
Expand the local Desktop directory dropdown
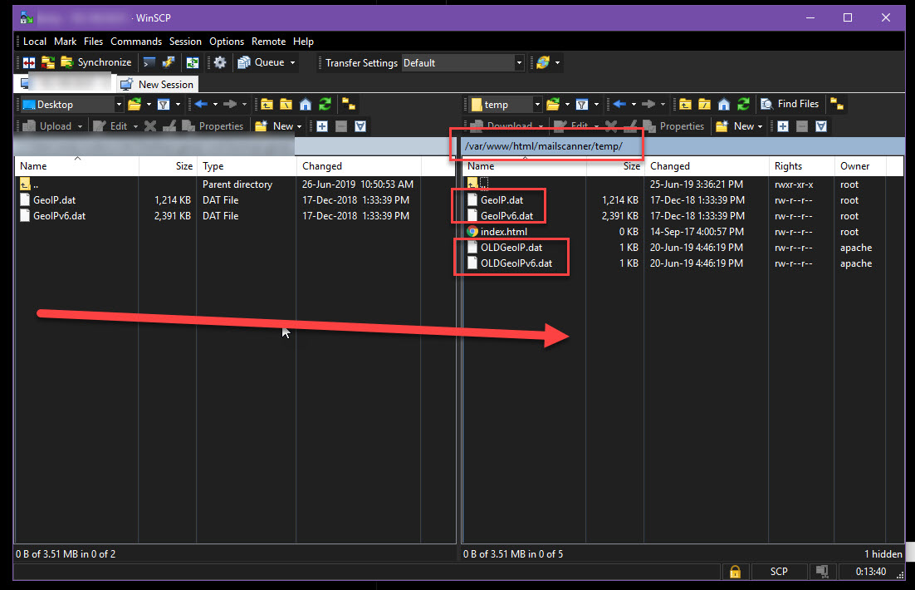click(119, 105)
